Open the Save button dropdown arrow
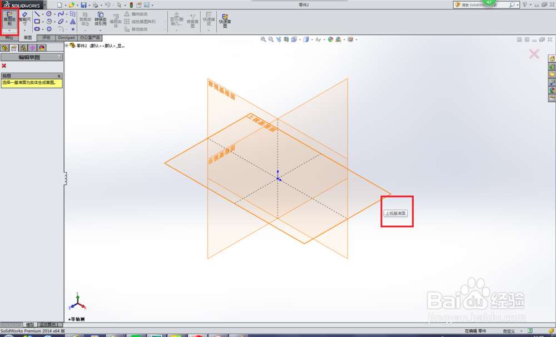 90,6
